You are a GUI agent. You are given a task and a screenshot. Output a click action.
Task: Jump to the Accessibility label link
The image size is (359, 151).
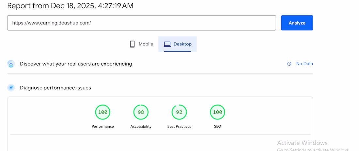141,126
